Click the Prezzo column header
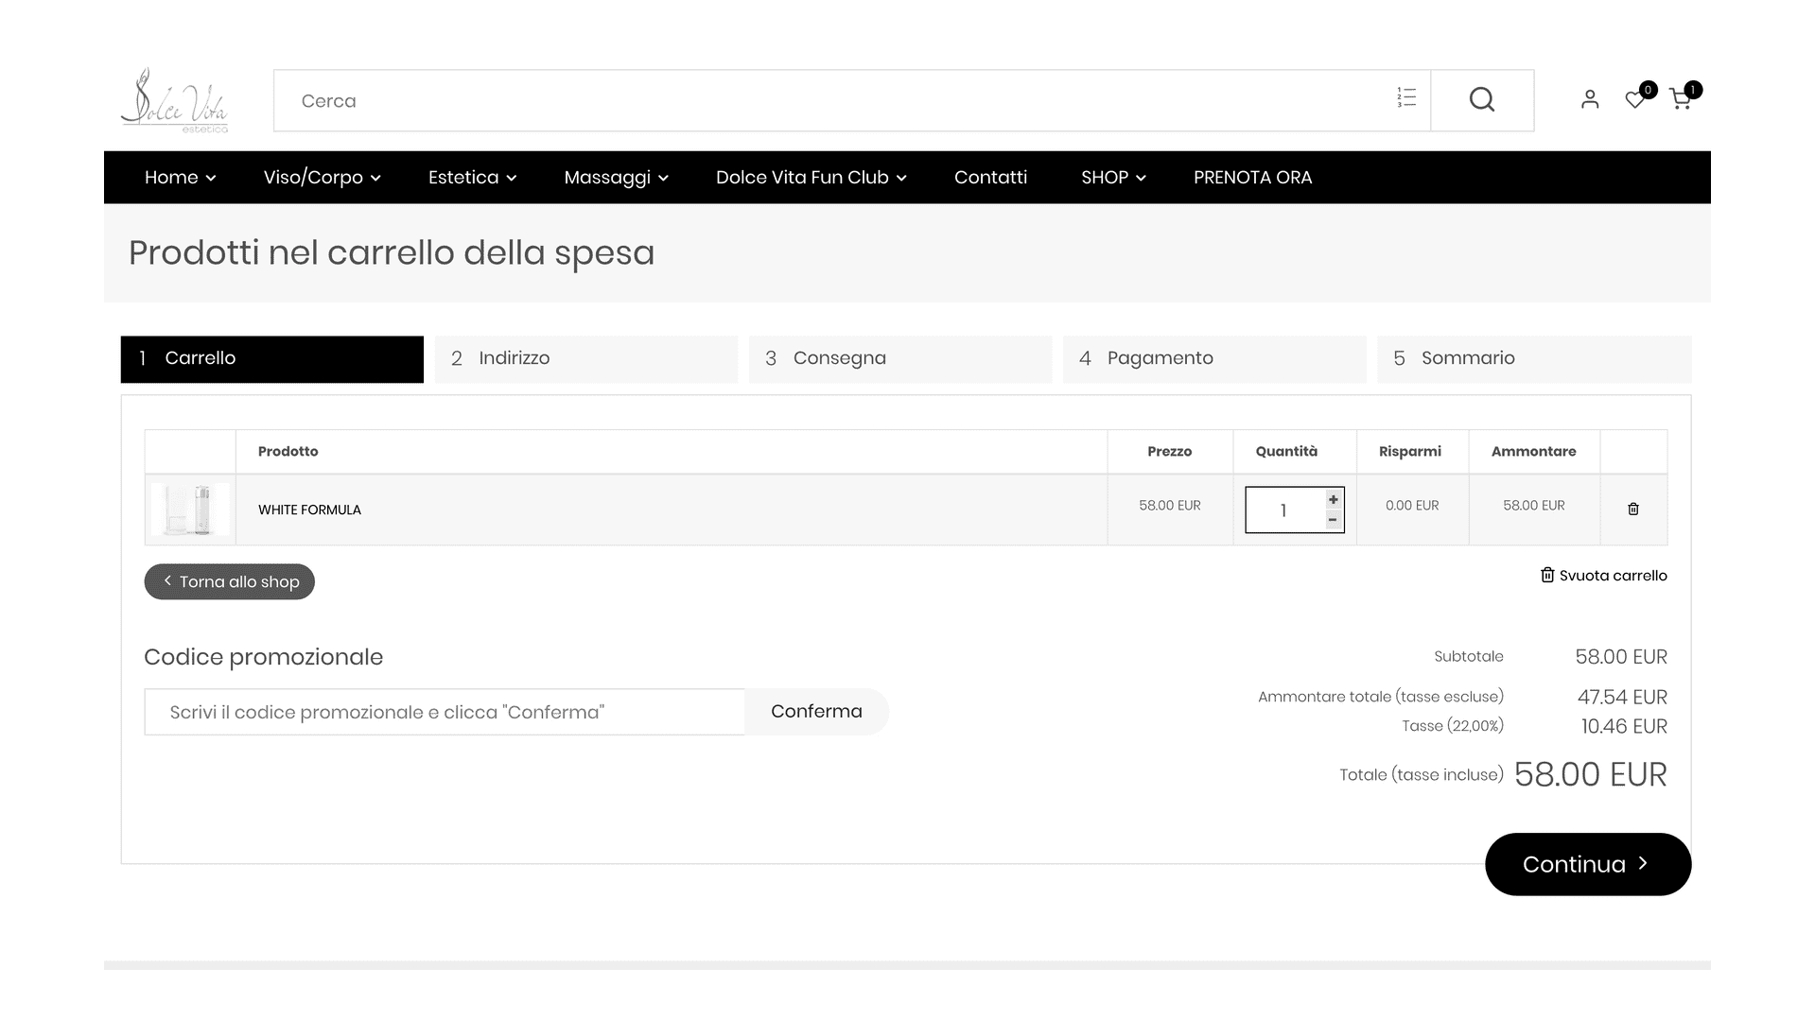 click(x=1170, y=451)
